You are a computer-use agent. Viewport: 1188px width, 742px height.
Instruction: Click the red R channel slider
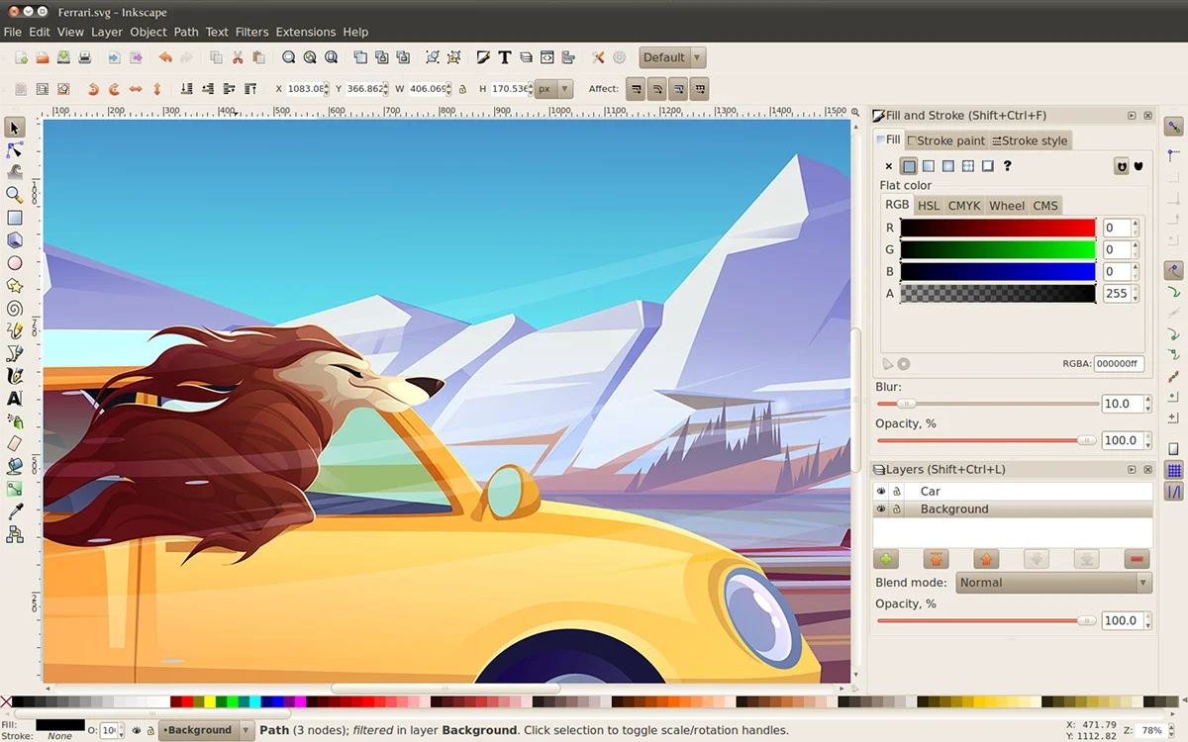tap(997, 228)
